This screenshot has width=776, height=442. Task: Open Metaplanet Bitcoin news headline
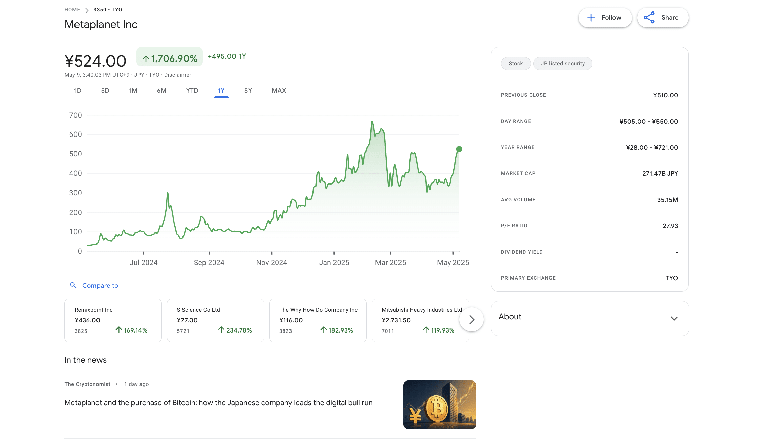[218, 403]
